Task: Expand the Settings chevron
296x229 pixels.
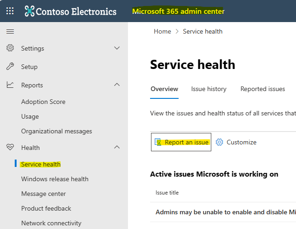Action: tap(117, 48)
